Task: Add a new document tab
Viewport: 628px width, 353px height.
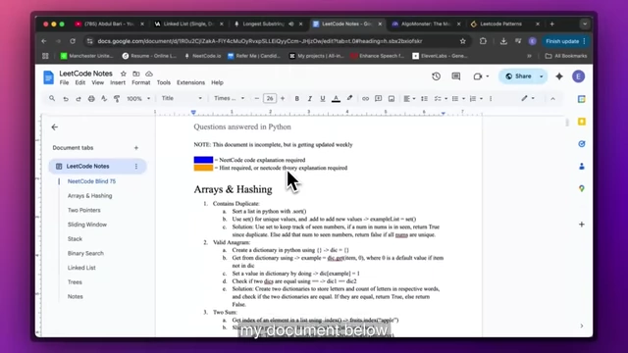Action: click(x=136, y=148)
